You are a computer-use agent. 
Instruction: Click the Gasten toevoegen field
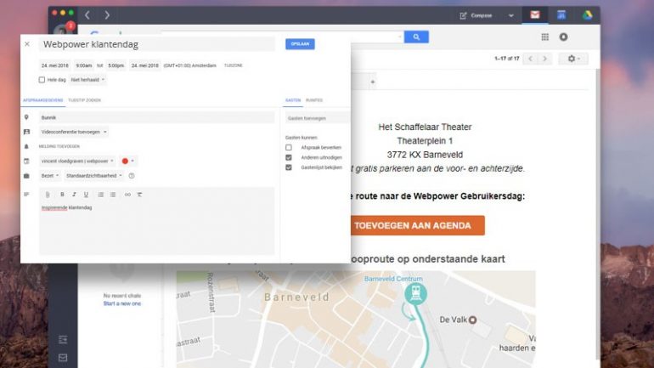[318, 118]
